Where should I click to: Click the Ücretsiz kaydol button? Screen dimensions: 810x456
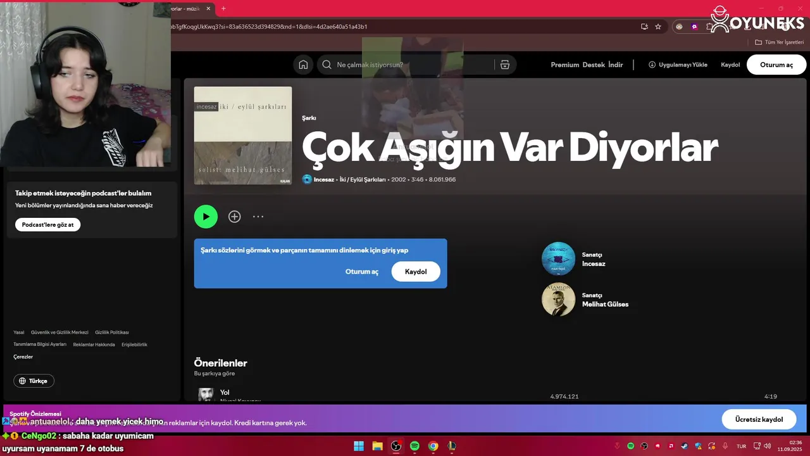tap(759, 419)
